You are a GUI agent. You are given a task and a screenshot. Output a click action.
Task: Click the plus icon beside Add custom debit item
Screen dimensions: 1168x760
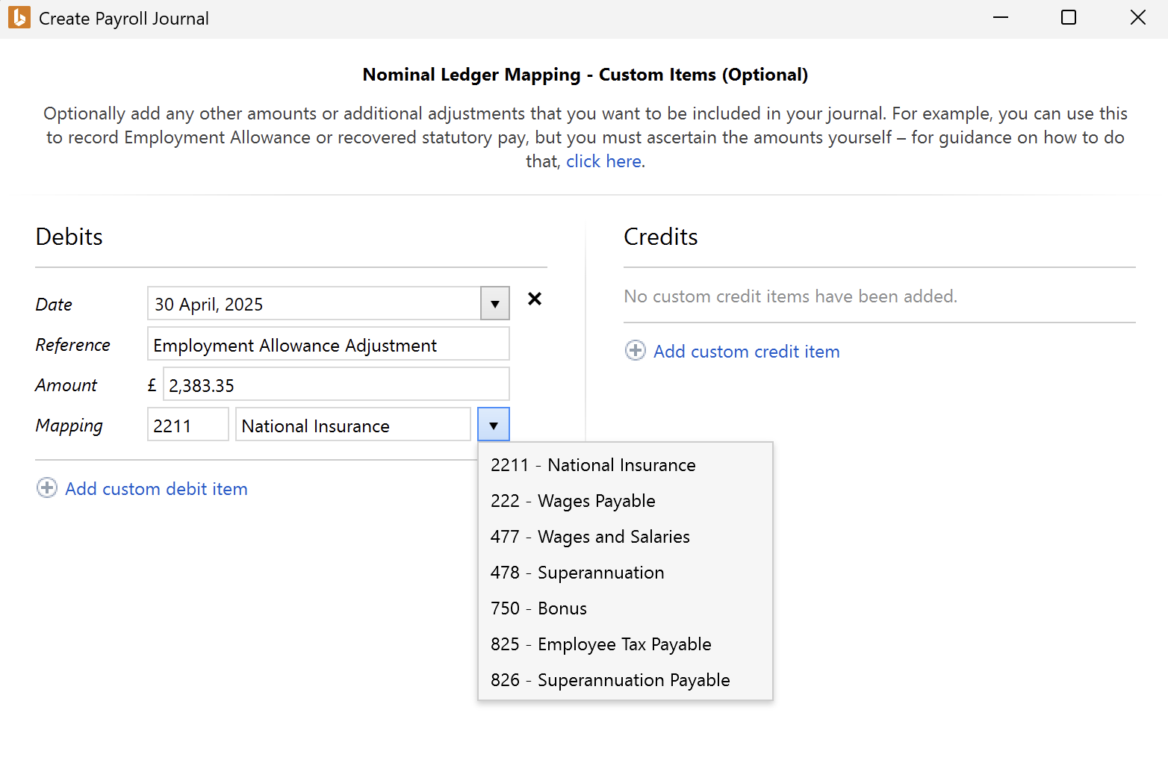[47, 488]
